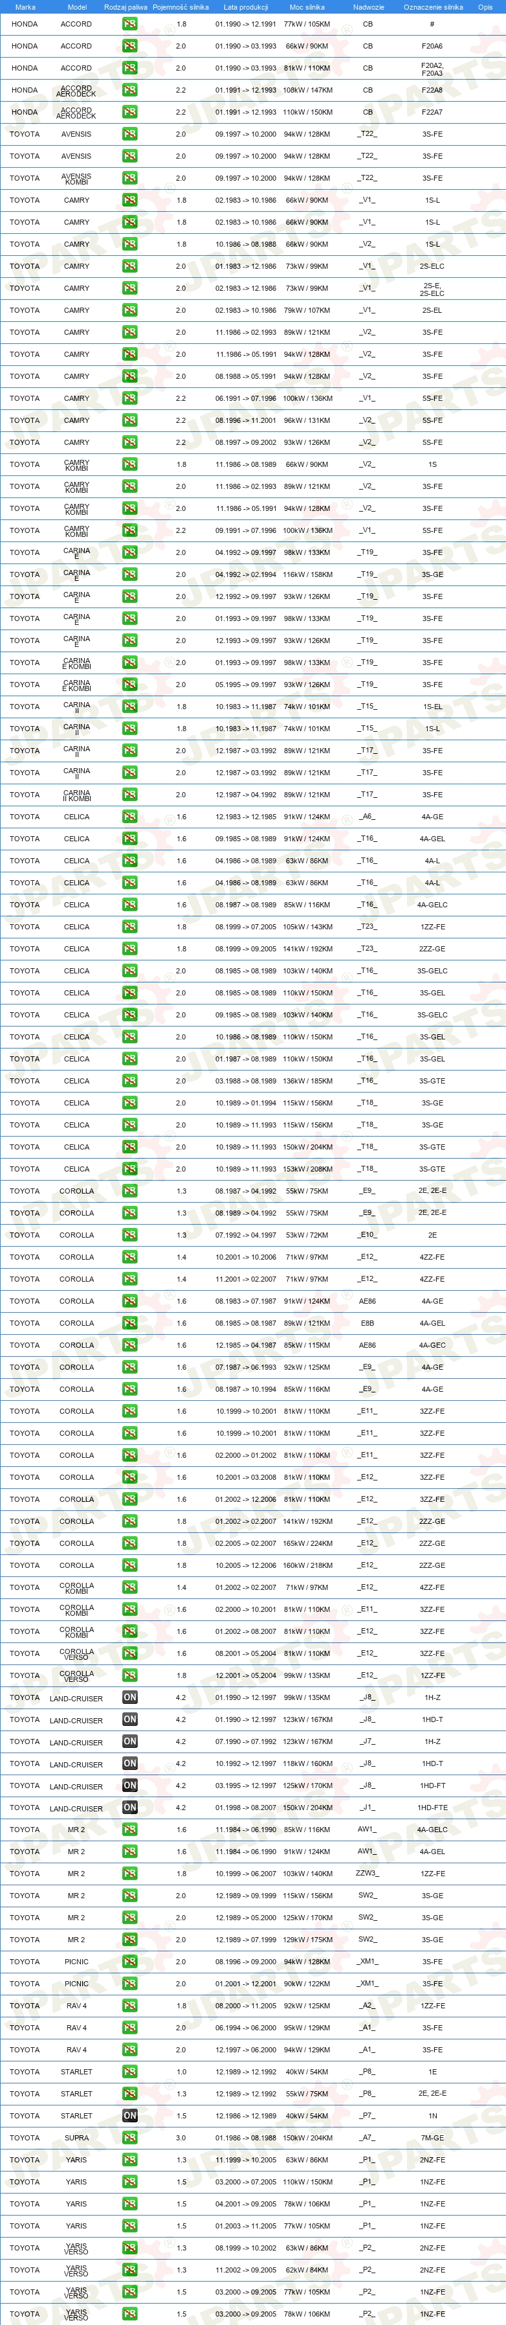Image resolution: width=506 pixels, height=2325 pixels.
Task: Click the Nadwozie column header
Action: pos(368,7)
